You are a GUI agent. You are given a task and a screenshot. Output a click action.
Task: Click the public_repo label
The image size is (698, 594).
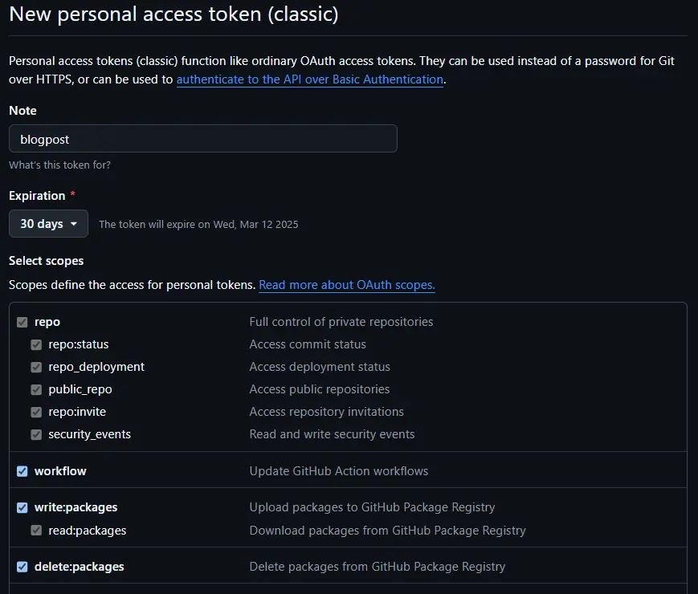(x=80, y=389)
